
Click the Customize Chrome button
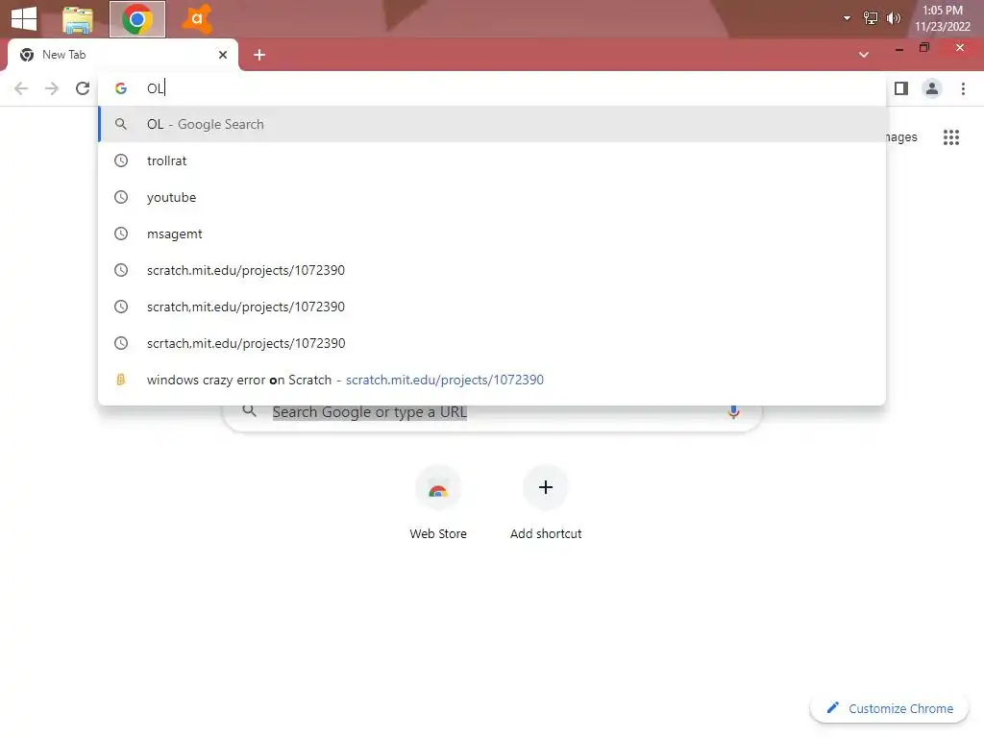(x=889, y=708)
